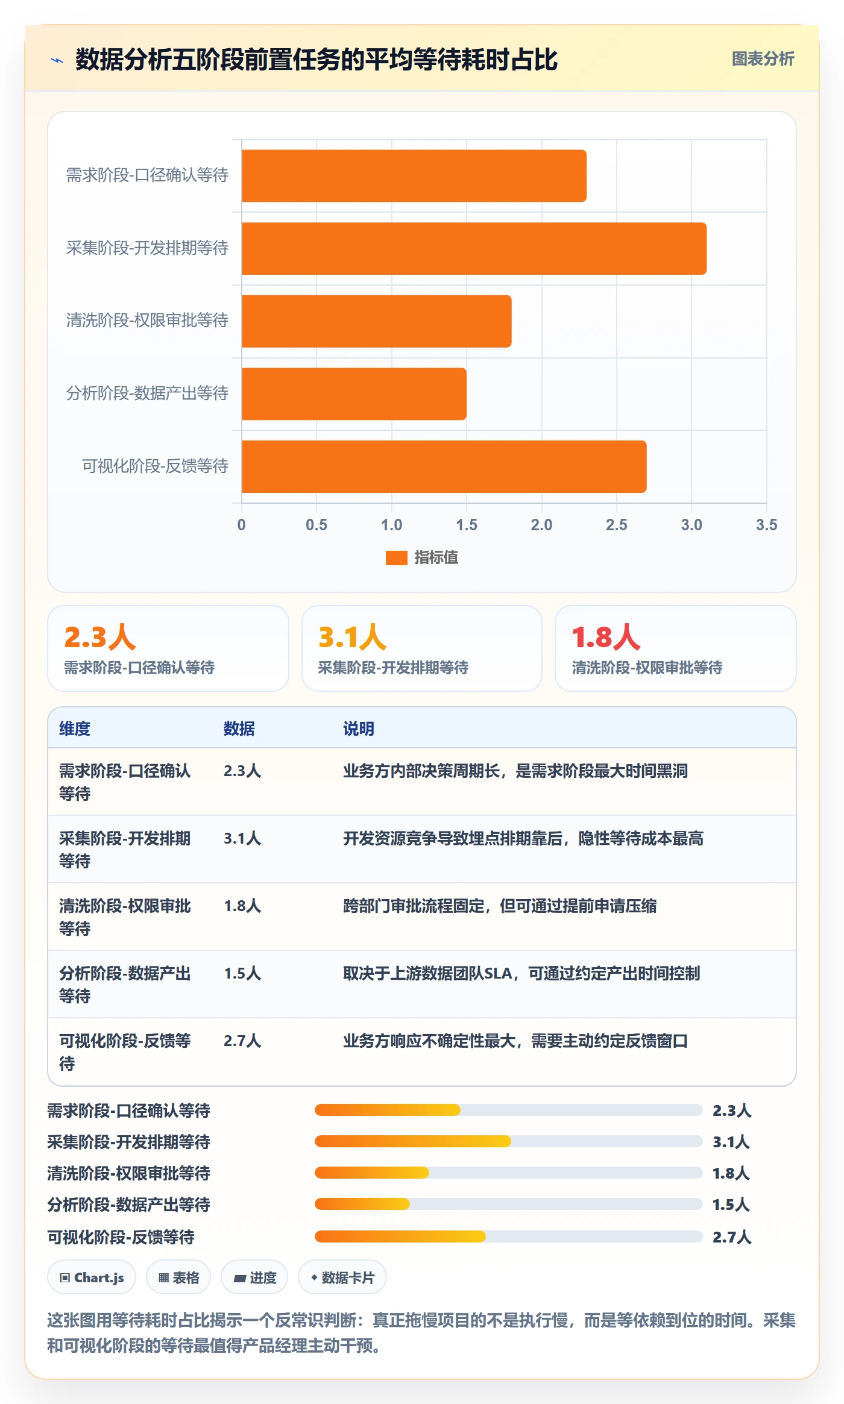844x1404 pixels.
Task: Click the 可视化阶段-反馈等待 chart bar
Action: [x=444, y=466]
